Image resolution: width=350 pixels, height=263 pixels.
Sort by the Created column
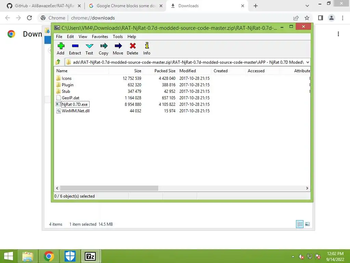(x=228, y=71)
